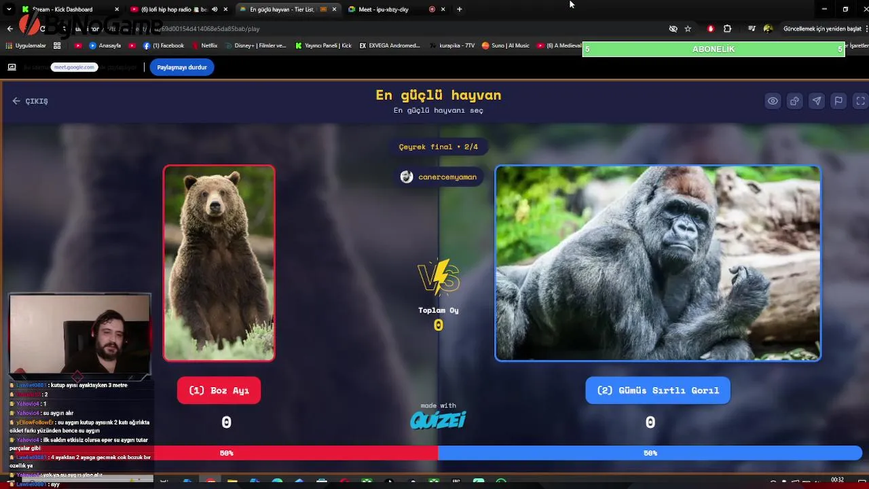Open a new browser tab with plus icon
The height and width of the screenshot is (489, 869).
tap(460, 10)
